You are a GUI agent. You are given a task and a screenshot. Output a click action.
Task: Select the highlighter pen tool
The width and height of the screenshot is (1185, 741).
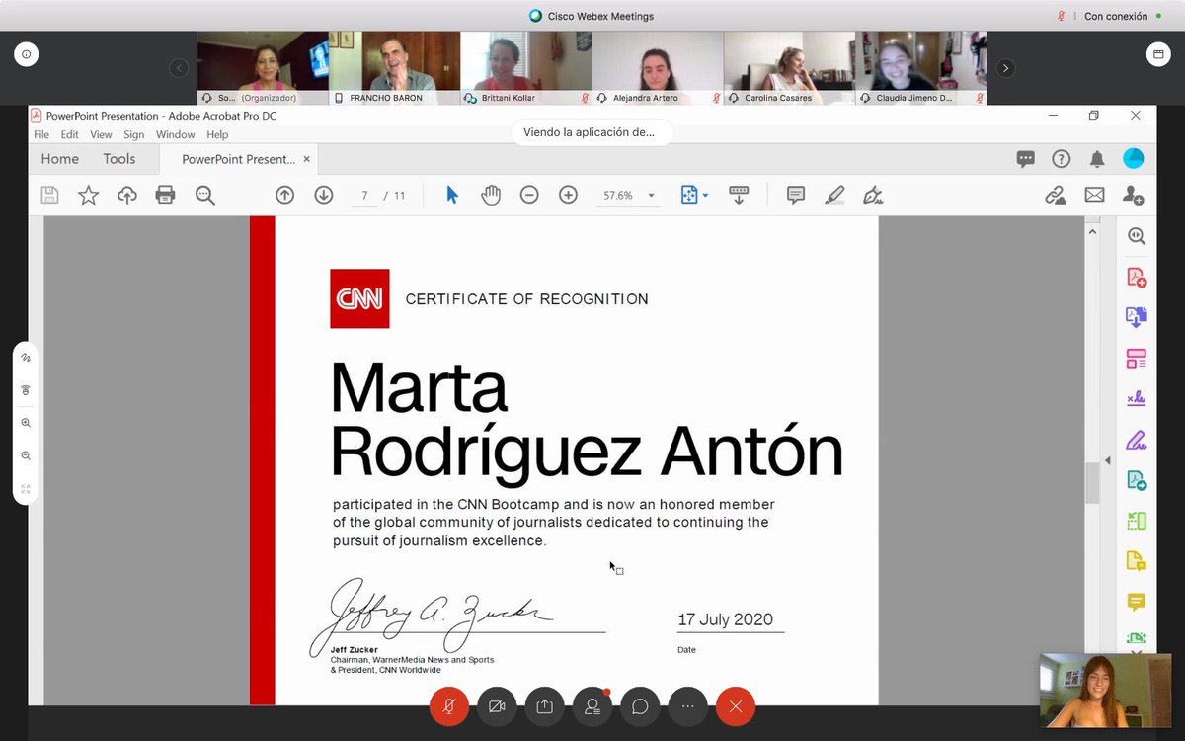(x=834, y=195)
